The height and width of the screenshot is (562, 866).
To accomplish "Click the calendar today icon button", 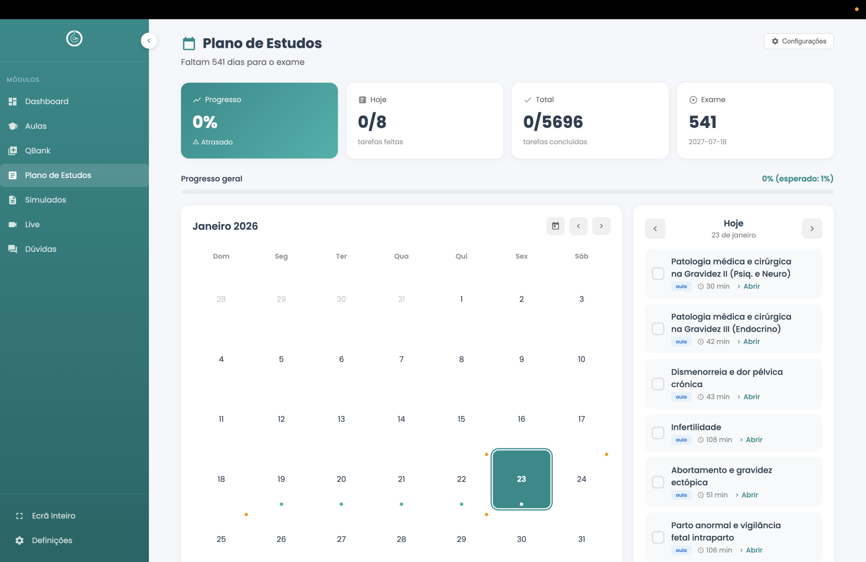I will pos(555,226).
